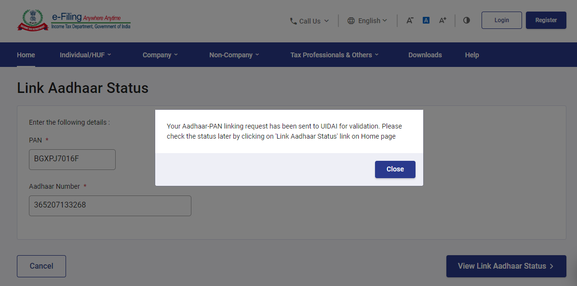
Task: Increase font size with the A+ icon
Action: pos(443,20)
